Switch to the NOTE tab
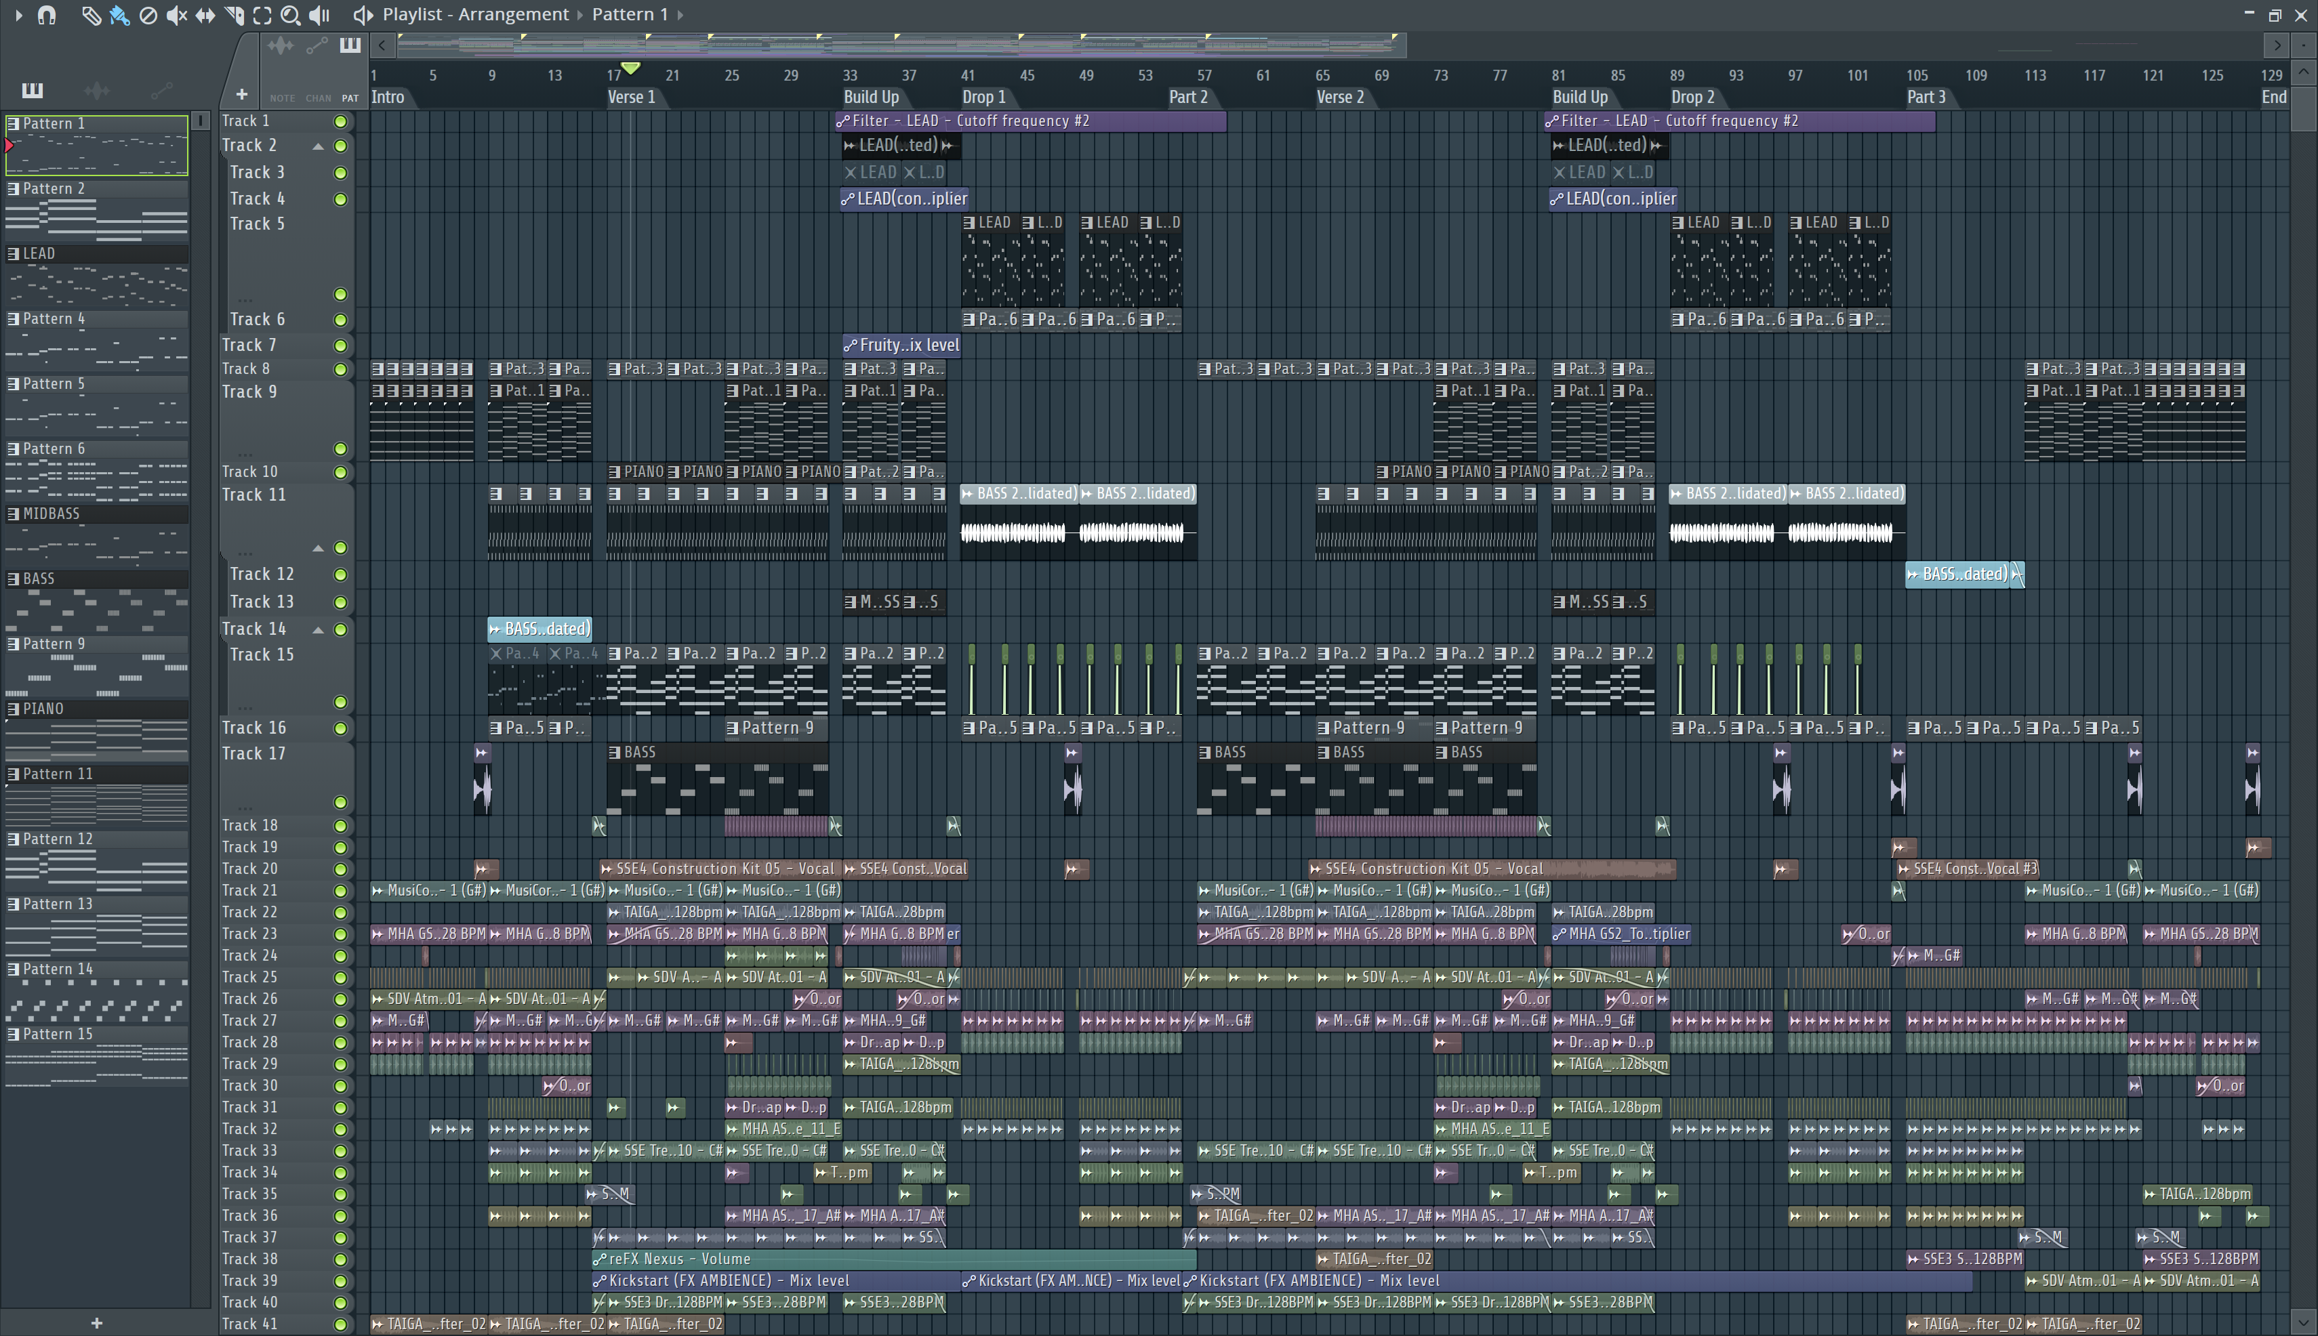 tap(282, 98)
